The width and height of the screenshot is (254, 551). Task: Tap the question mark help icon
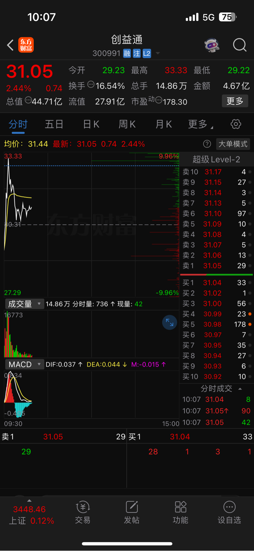point(207,144)
